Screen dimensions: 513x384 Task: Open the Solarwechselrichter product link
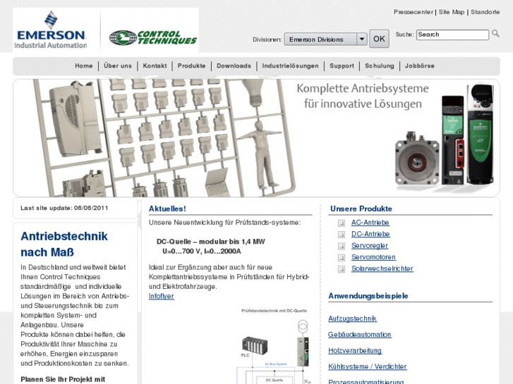(x=382, y=268)
